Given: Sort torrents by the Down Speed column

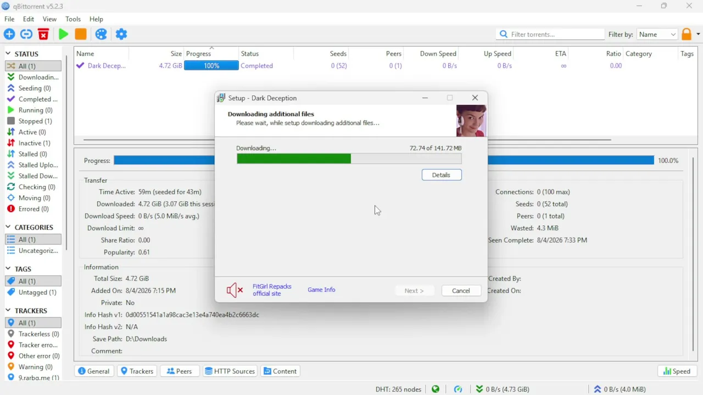Looking at the screenshot, I should coord(431,54).
